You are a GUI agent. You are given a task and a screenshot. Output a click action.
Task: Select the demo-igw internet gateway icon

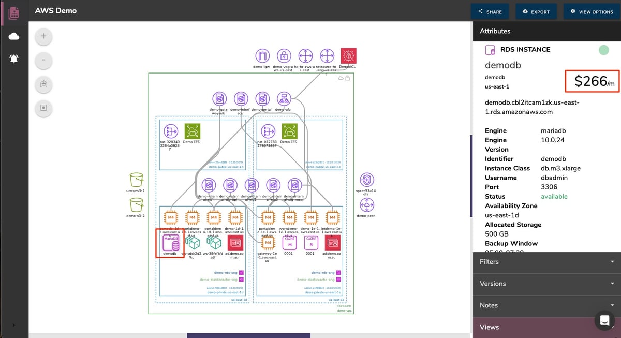point(262,55)
